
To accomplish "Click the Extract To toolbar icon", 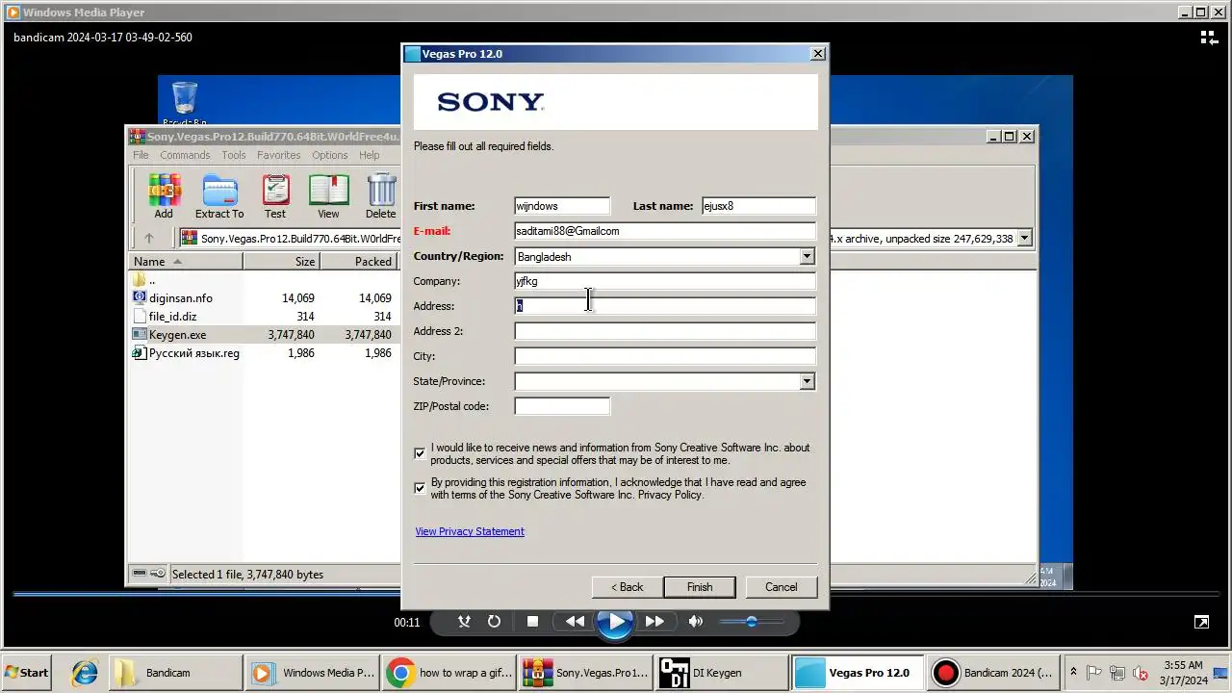I will click(x=219, y=196).
